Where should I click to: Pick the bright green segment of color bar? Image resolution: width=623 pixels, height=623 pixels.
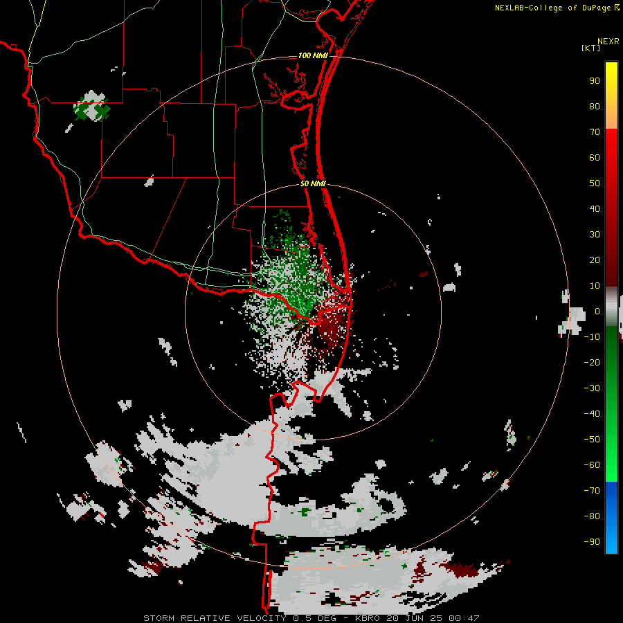tap(611, 461)
